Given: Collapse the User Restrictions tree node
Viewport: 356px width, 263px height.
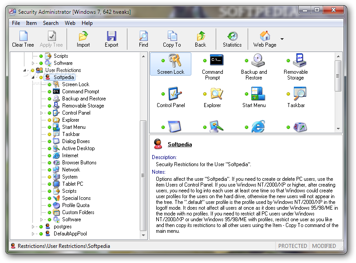Looking at the screenshot, I should (24, 71).
